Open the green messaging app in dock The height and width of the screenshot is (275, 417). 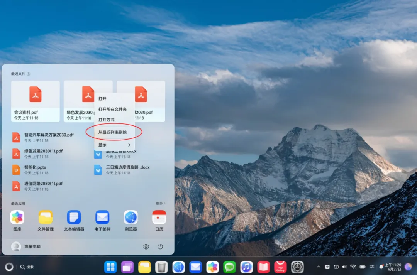tap(229, 267)
